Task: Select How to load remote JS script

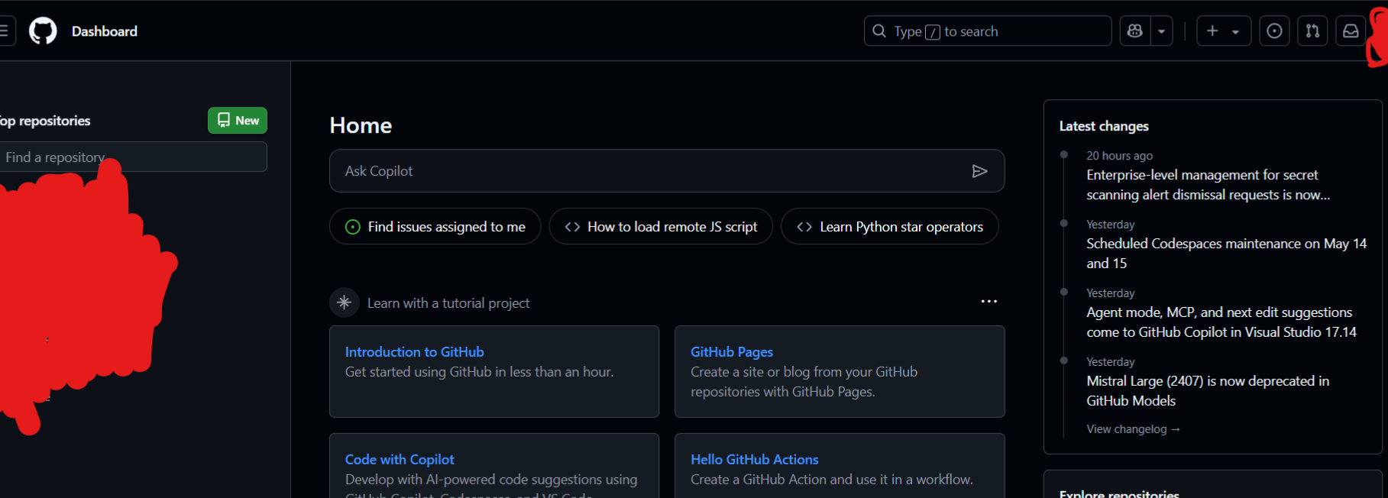Action: [661, 227]
